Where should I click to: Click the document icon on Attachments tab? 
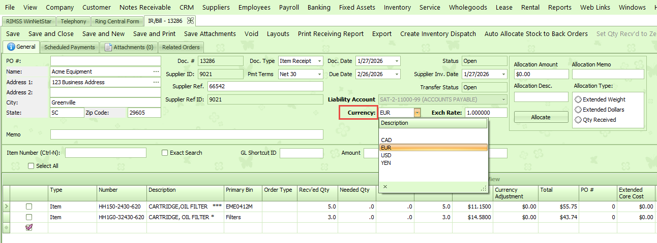(x=108, y=47)
